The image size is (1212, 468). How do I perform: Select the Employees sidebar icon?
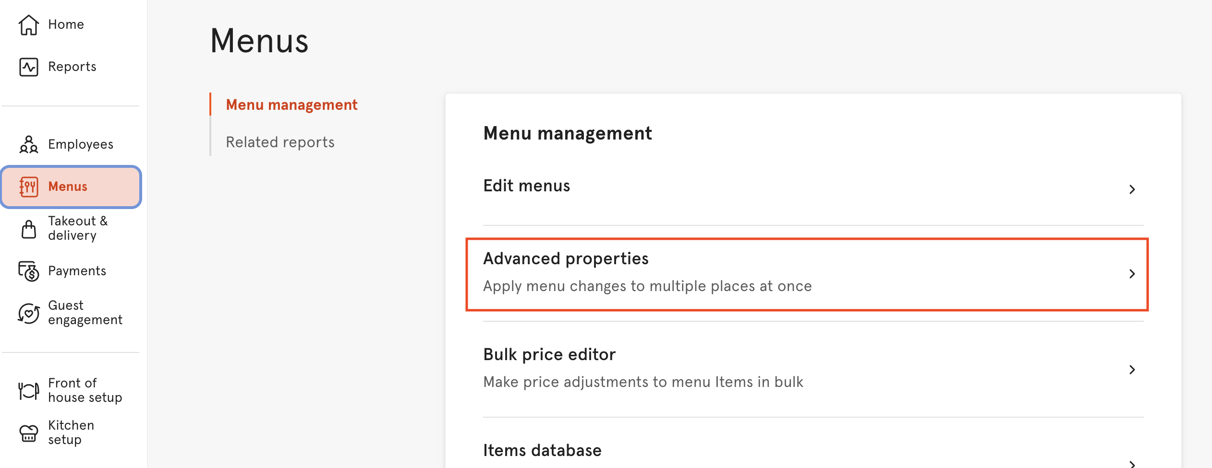[x=28, y=143]
